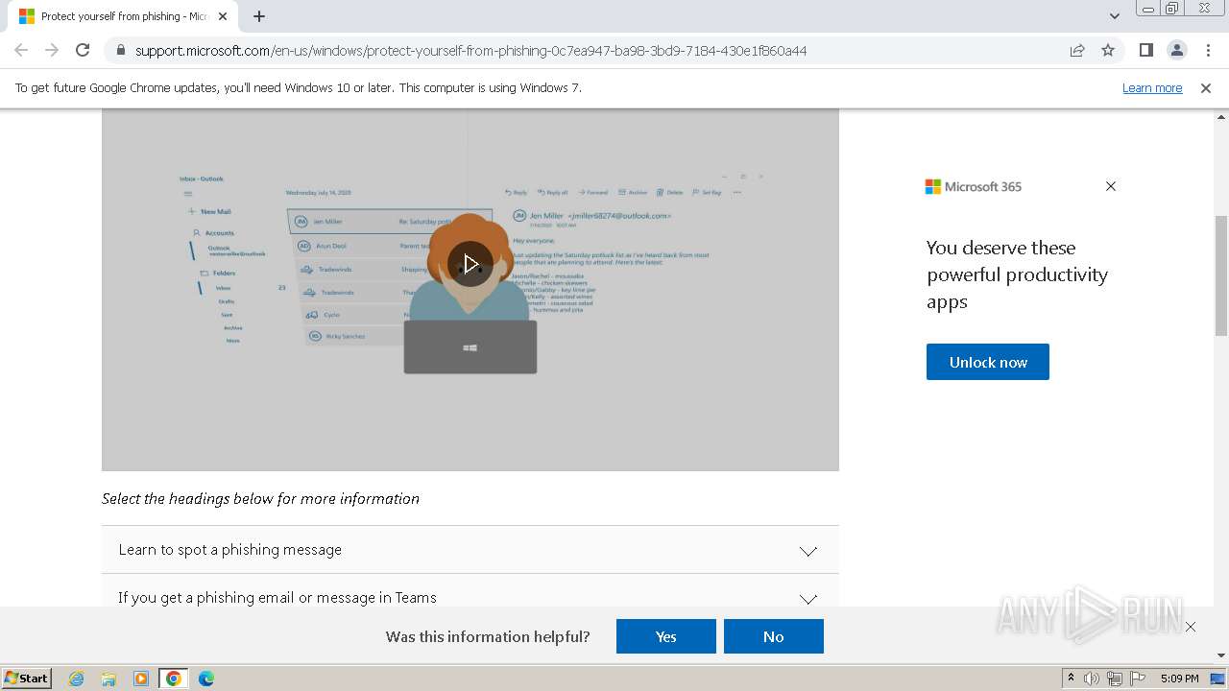Select Chrome in the taskbar
Viewport: 1229px width, 691px height.
(x=174, y=679)
